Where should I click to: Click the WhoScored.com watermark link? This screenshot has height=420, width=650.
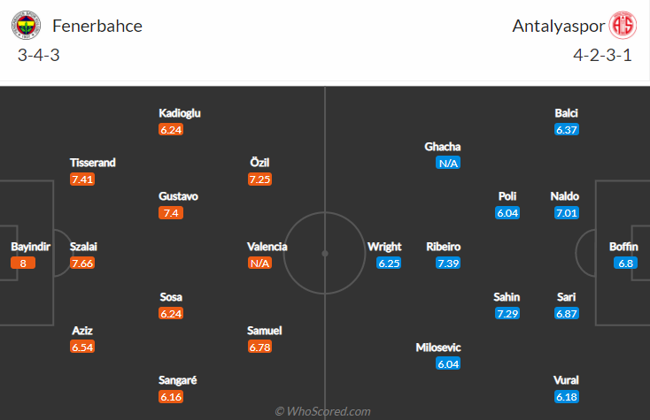(x=324, y=411)
